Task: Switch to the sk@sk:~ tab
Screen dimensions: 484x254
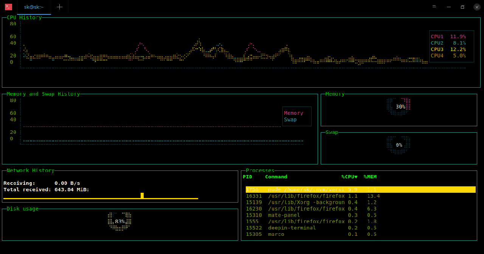Action: click(x=34, y=7)
